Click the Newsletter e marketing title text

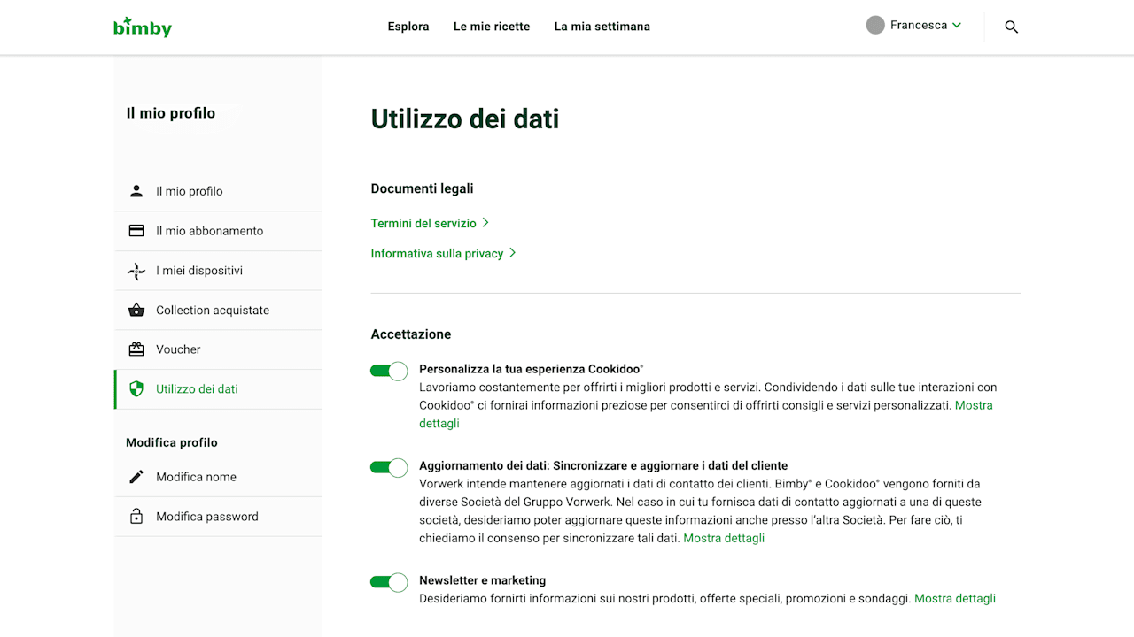(483, 580)
